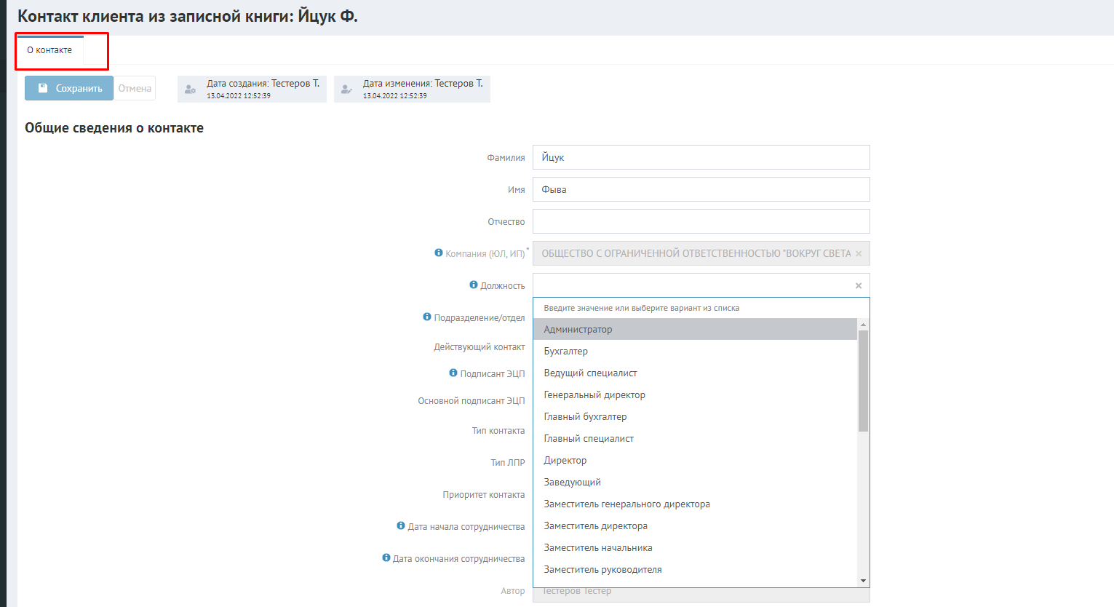
Task: Pick 'Заместитель начальника' option
Action: (x=696, y=547)
